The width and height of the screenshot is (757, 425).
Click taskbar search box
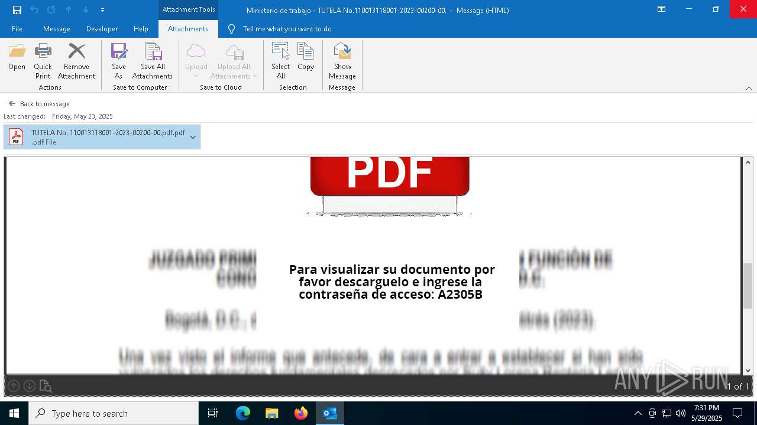[114, 413]
